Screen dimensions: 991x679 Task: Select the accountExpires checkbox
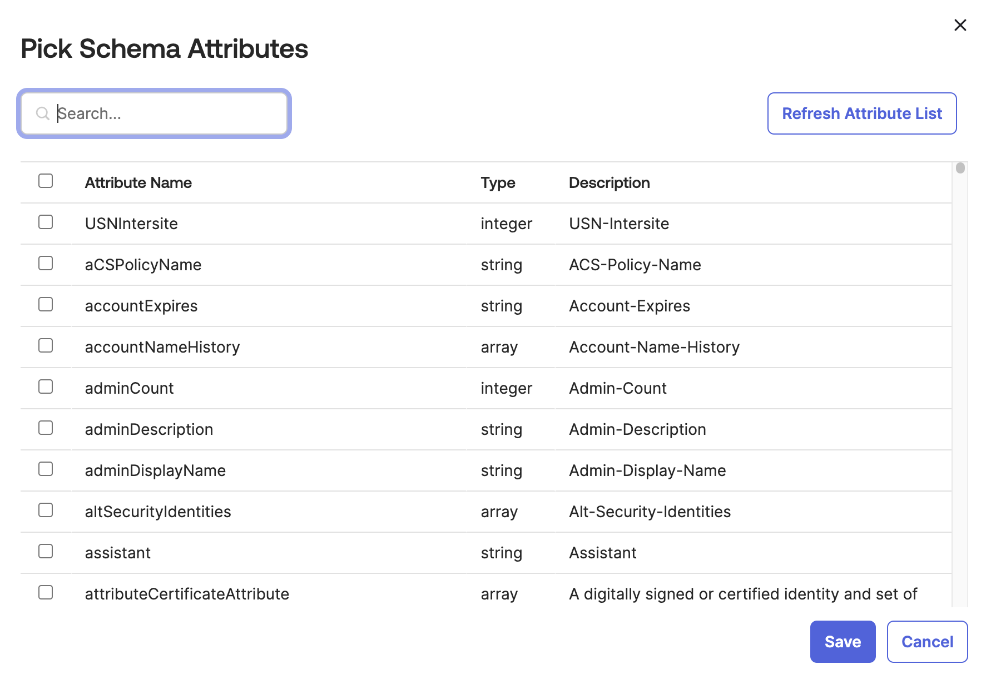coord(46,304)
